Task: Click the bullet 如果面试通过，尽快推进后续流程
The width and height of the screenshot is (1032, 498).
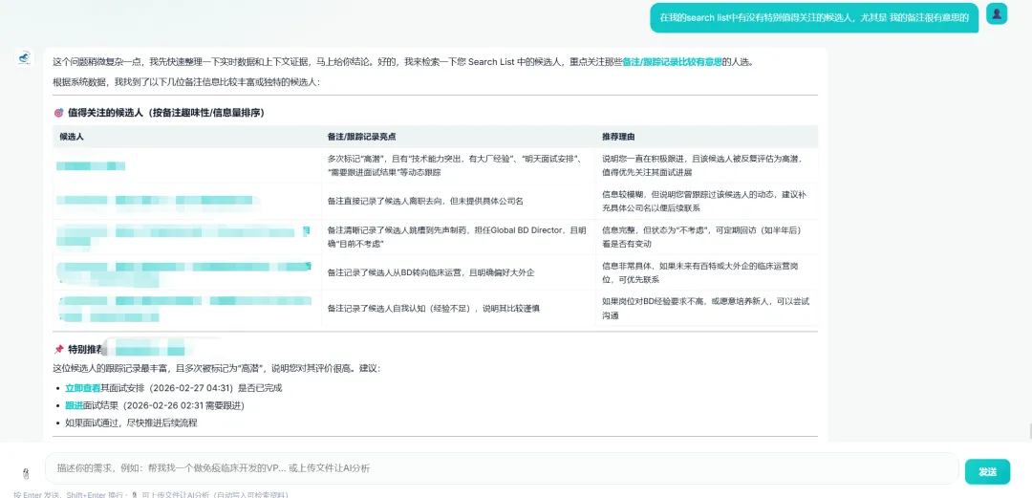Action: (131, 422)
